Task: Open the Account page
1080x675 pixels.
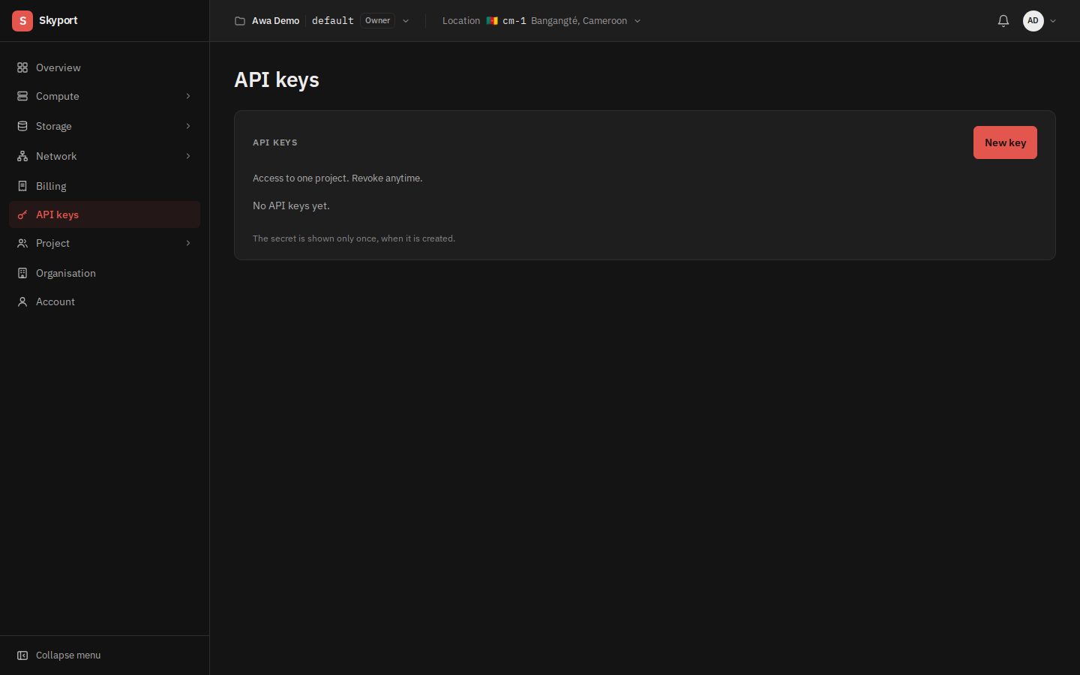Action: [x=104, y=301]
